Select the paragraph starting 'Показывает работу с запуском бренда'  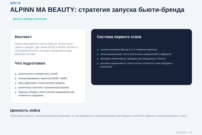(99, 116)
